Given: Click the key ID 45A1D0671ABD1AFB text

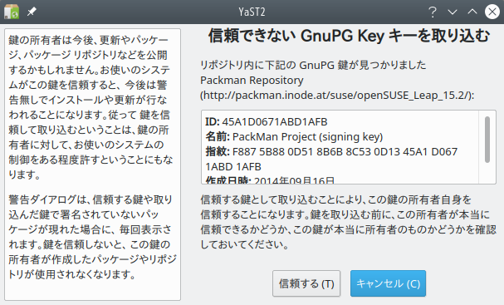Looking at the screenshot, I should coord(275,122).
